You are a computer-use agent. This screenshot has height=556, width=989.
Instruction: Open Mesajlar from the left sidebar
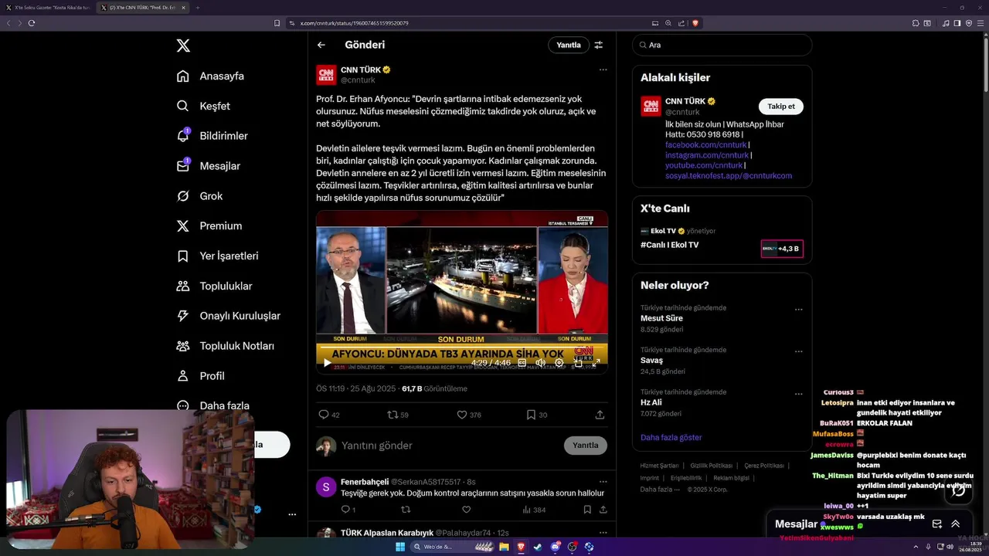(209, 166)
